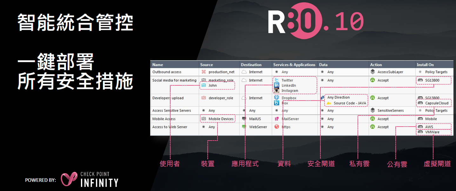Select the Box application icon
The width and height of the screenshot is (456, 191).
[x=277, y=103]
